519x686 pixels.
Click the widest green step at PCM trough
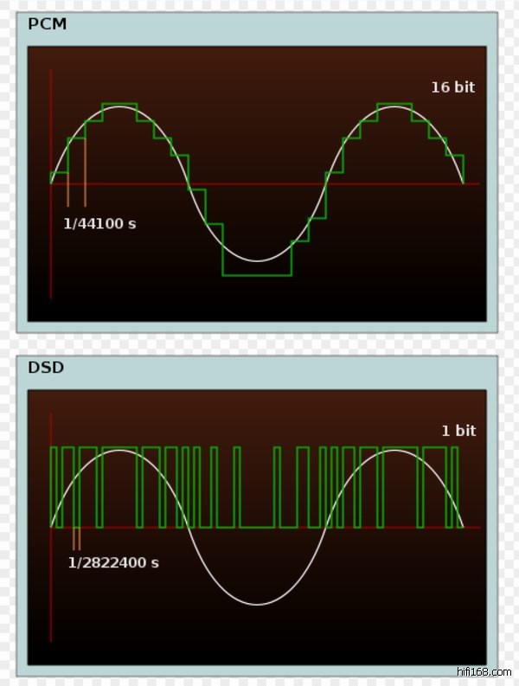pyautogui.click(x=256, y=275)
